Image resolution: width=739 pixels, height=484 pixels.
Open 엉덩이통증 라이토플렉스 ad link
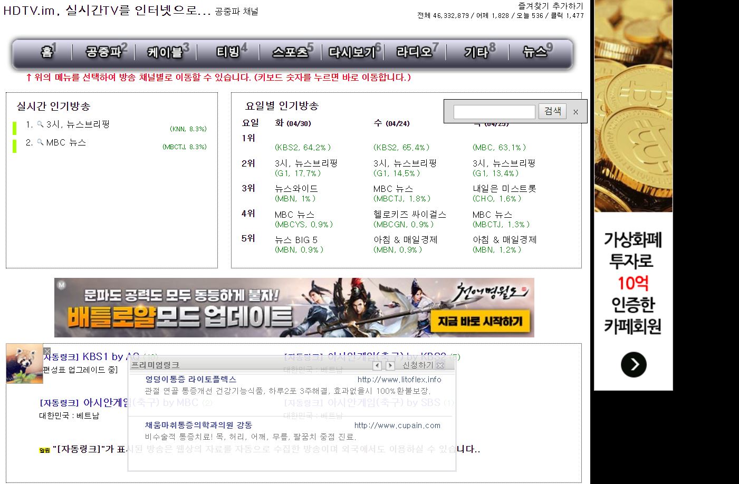[191, 379]
